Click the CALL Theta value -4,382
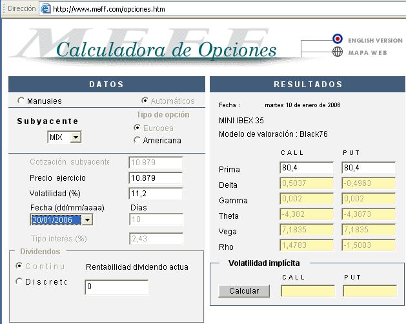Viewport: 406px width, 324px height. [307, 214]
